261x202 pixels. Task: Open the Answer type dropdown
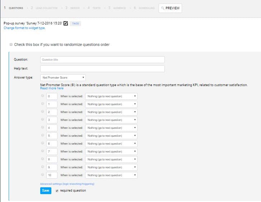click(x=63, y=77)
